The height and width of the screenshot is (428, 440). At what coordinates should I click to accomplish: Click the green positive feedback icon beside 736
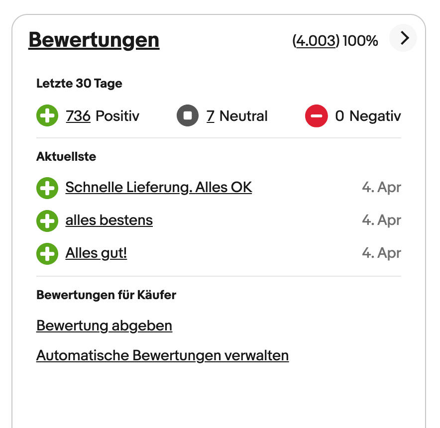coord(47,116)
